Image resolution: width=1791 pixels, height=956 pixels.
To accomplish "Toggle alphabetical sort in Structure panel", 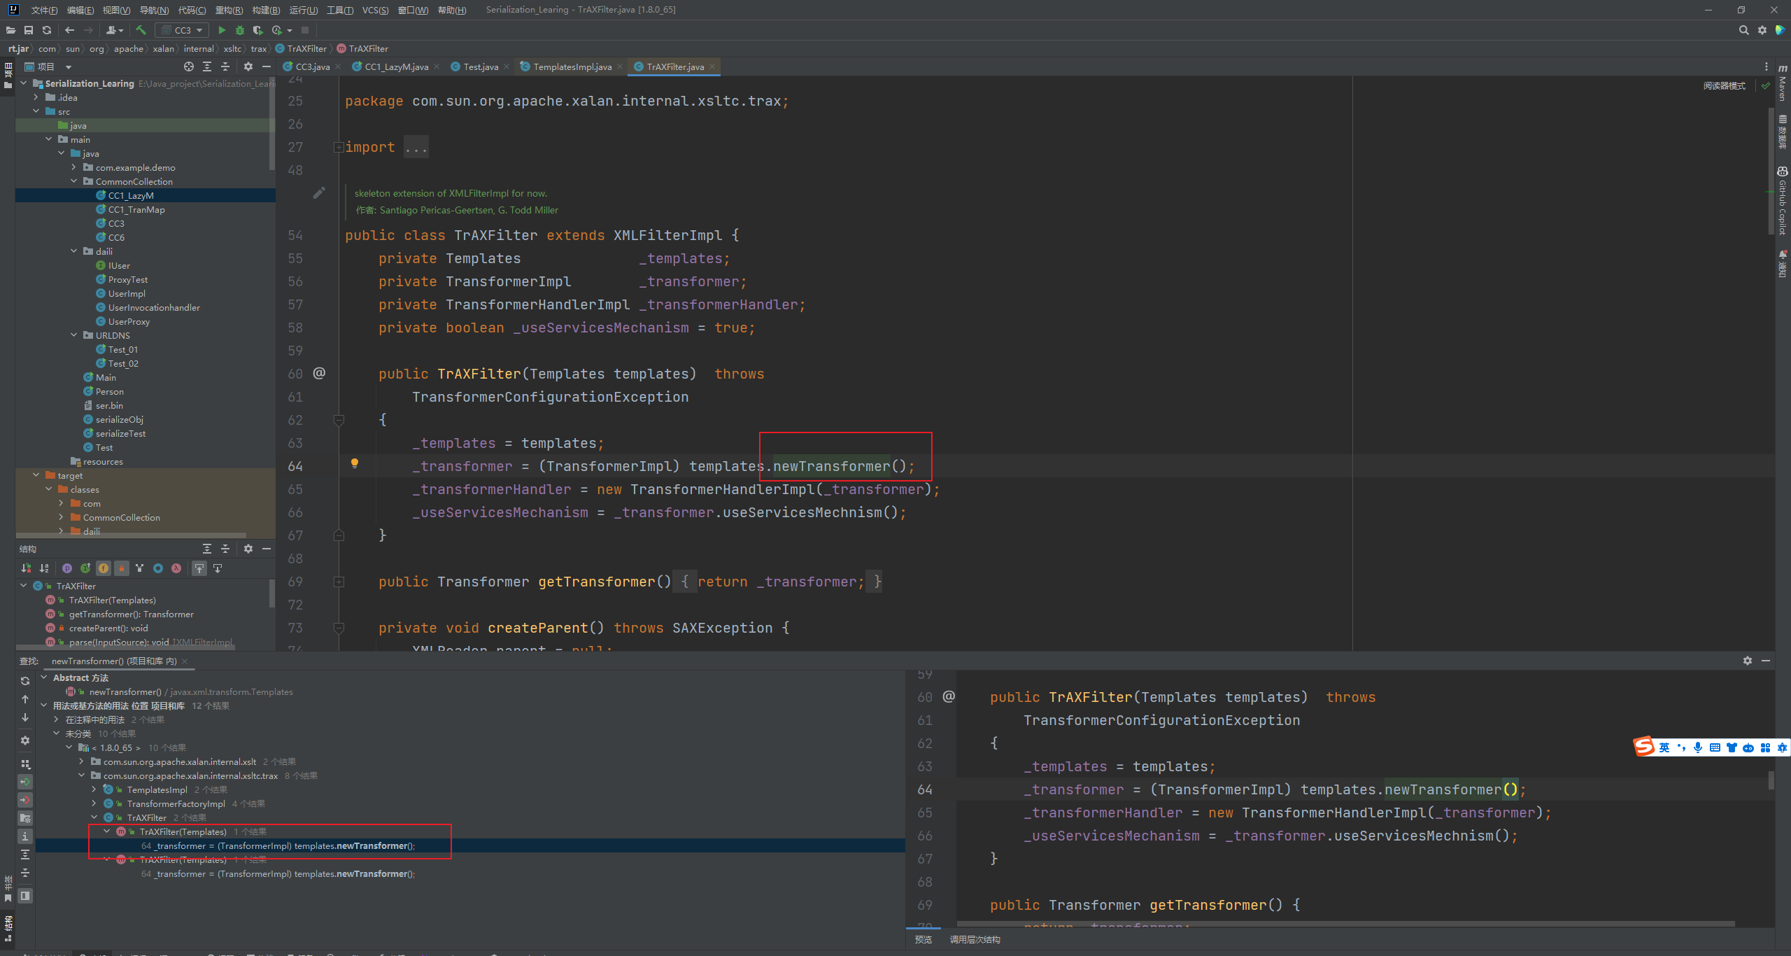I will [x=44, y=568].
